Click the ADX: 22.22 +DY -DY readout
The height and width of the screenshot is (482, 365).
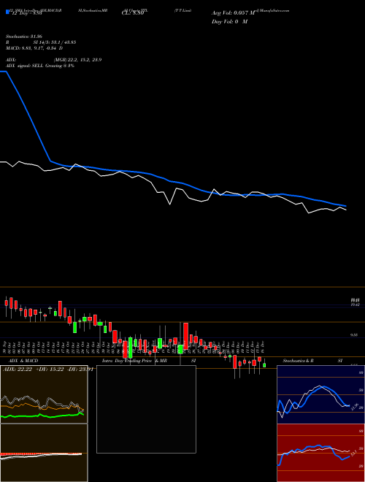(48, 370)
